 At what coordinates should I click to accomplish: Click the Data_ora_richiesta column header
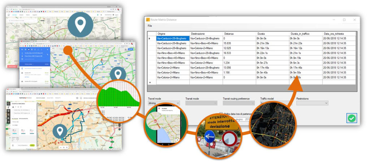[x=339, y=34]
